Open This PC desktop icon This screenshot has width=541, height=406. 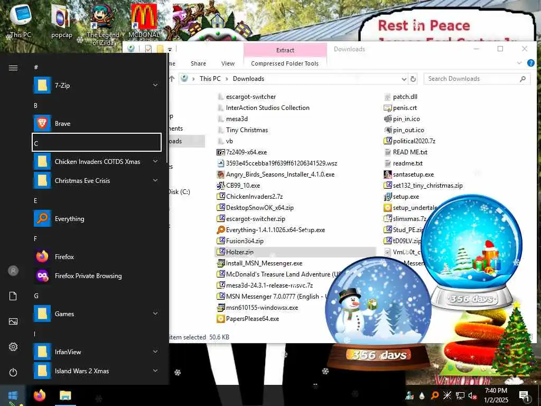21,20
